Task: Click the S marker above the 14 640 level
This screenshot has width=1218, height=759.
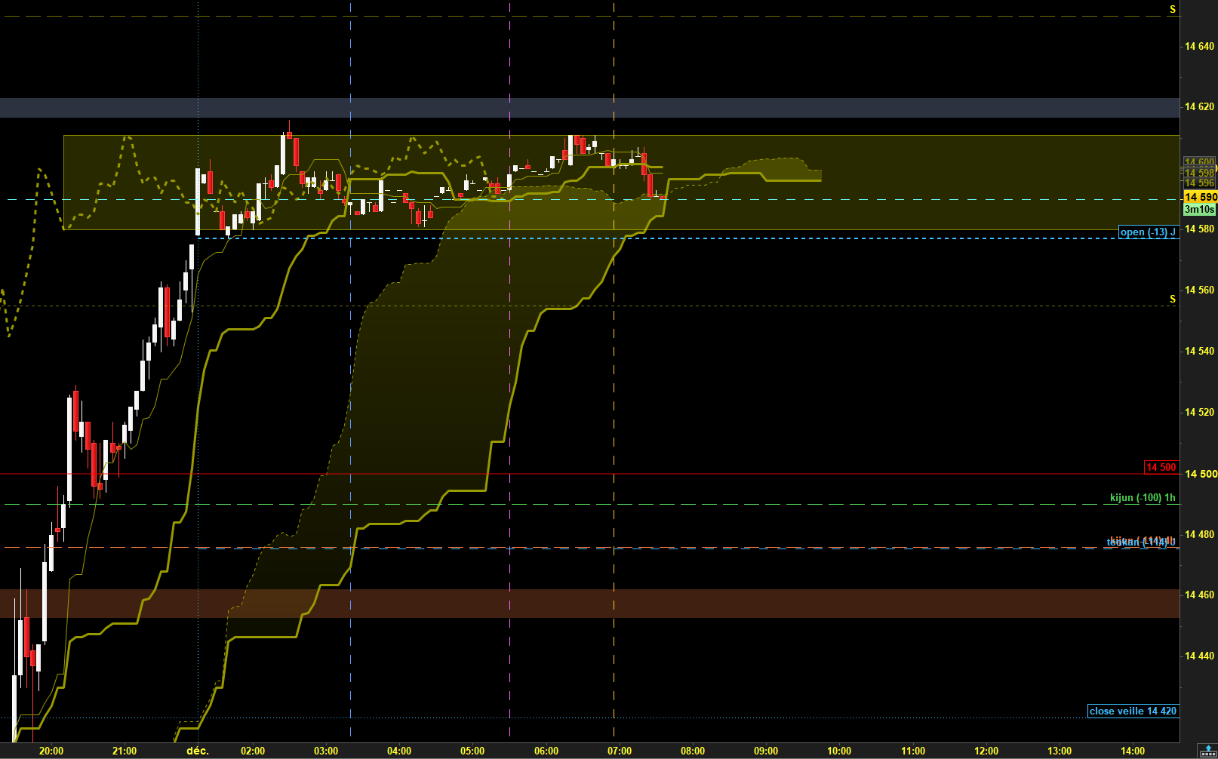Action: [x=1173, y=10]
